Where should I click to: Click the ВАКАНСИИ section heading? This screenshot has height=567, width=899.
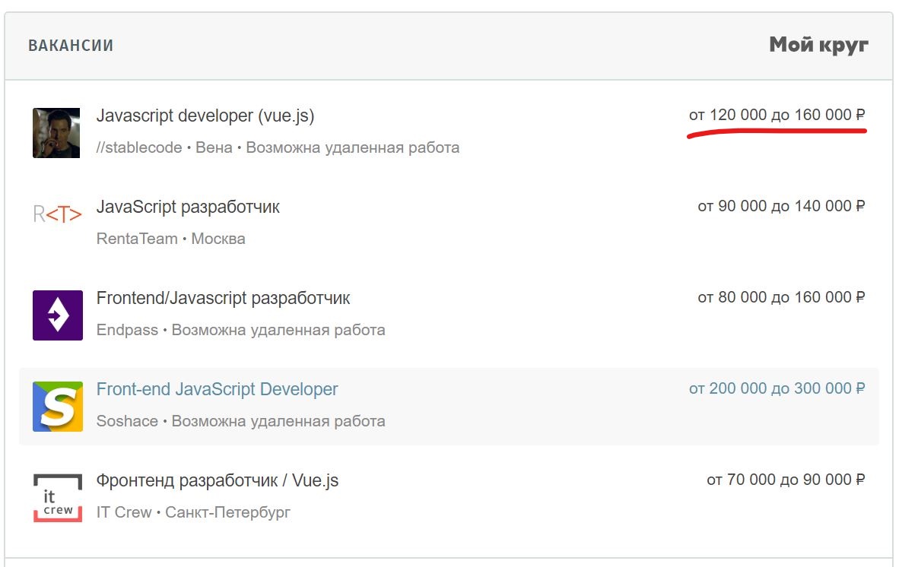coord(71,46)
